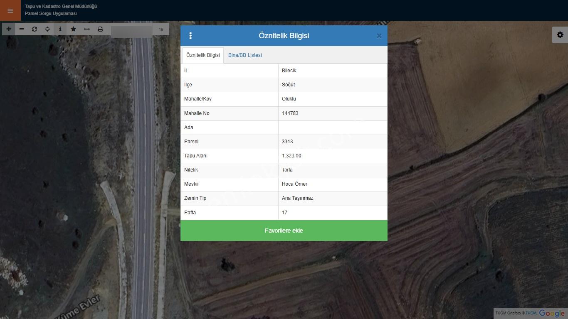The width and height of the screenshot is (568, 319).
Task: Close the Öznitelik Bilgisi dialog
Action: point(379,36)
